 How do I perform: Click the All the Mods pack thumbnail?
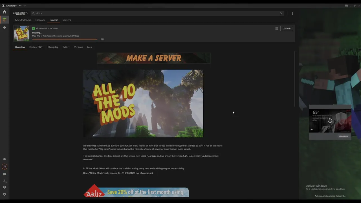click(x=22, y=34)
